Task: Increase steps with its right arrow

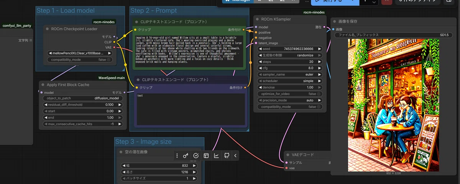Action: point(319,62)
